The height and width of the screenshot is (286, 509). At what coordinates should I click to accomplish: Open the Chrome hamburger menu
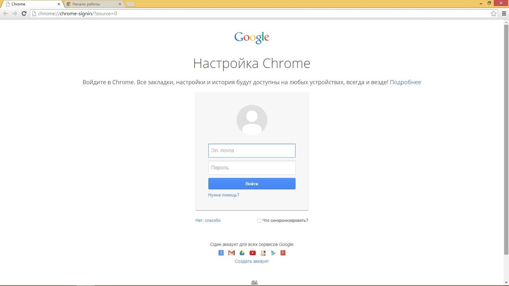[x=504, y=13]
